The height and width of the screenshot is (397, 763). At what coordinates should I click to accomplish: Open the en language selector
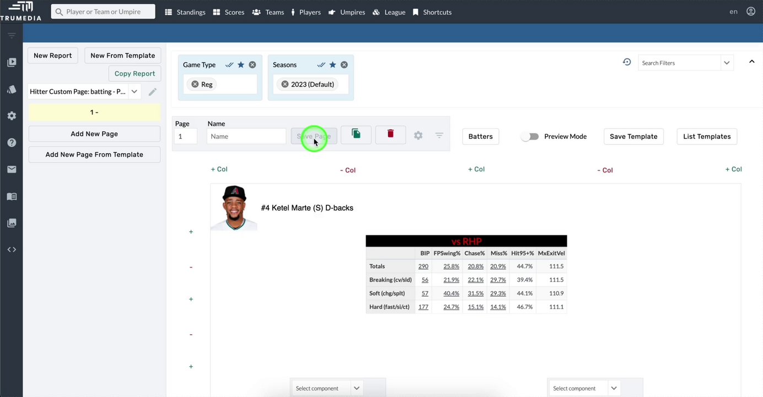(733, 12)
